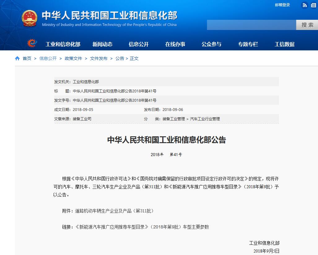The width and height of the screenshot is (318, 255).
Task: Open 邮箱登录 mailbox login link
Action: pos(282,5)
